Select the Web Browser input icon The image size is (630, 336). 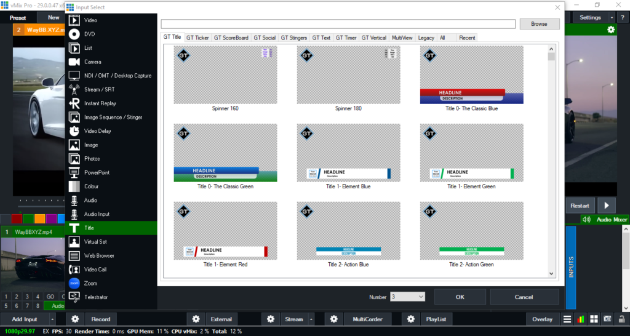[x=74, y=255]
